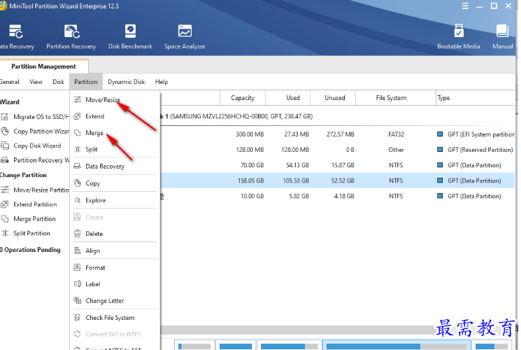Click the Disk 1 SAMSUNG header row
This screenshot has height=350, width=521.
[x=338, y=116]
